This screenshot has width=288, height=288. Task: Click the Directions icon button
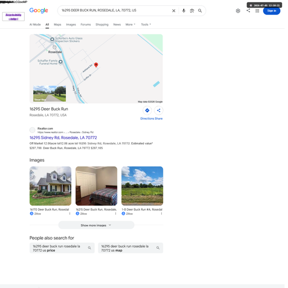147,111
